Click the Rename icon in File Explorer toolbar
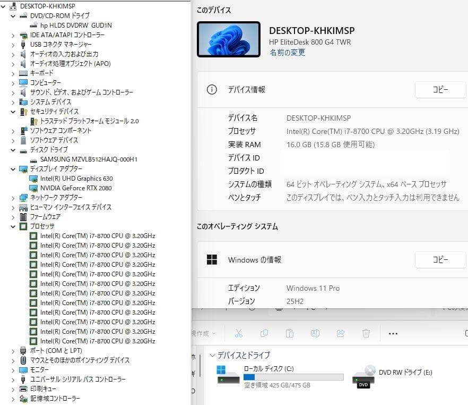This screenshot has height=405, width=468. point(315,333)
